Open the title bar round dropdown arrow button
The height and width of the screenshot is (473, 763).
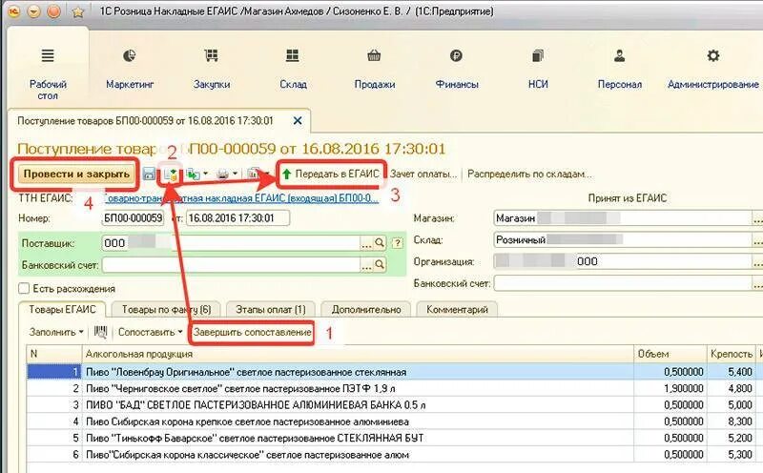tap(33, 11)
